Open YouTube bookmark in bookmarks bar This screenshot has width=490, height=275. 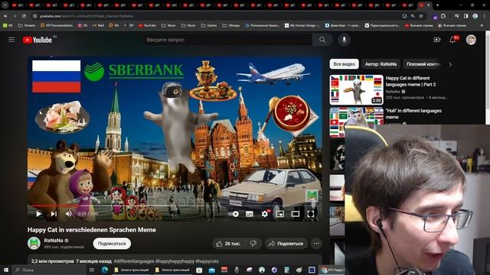tap(147, 25)
